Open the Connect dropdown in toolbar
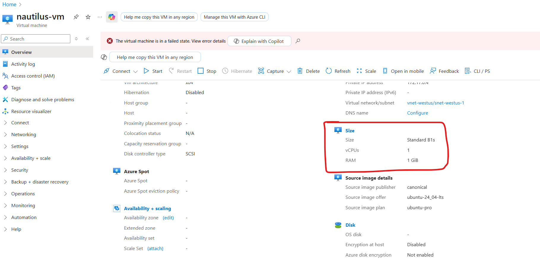This screenshot has width=540, height=261. point(136,71)
